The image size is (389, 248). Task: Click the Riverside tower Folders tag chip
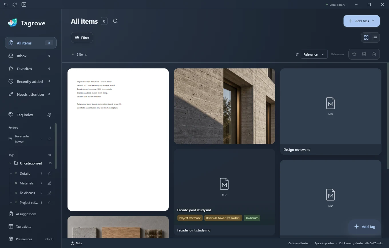(x=223, y=218)
